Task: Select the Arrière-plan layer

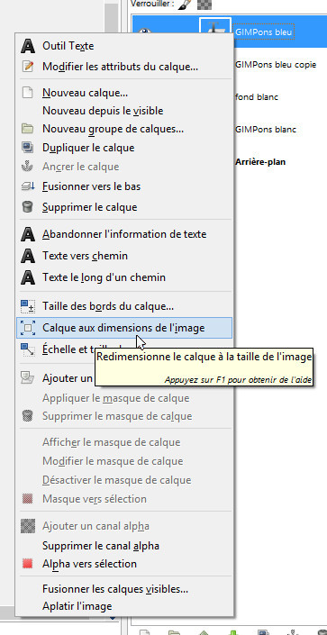Action: (x=260, y=162)
